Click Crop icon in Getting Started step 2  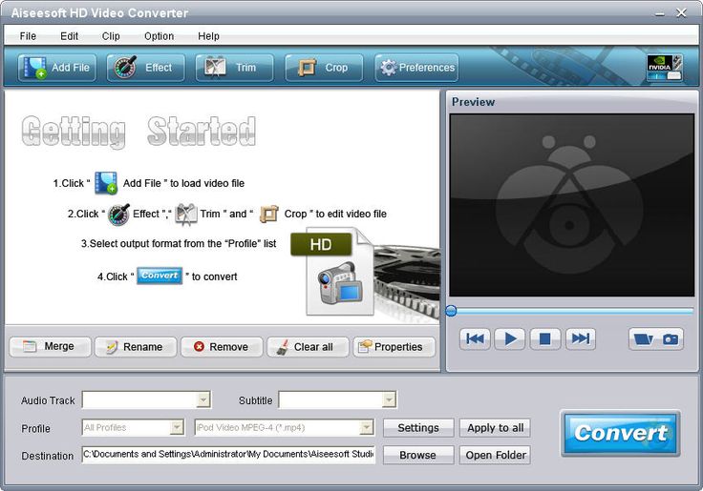pyautogui.click(x=269, y=214)
